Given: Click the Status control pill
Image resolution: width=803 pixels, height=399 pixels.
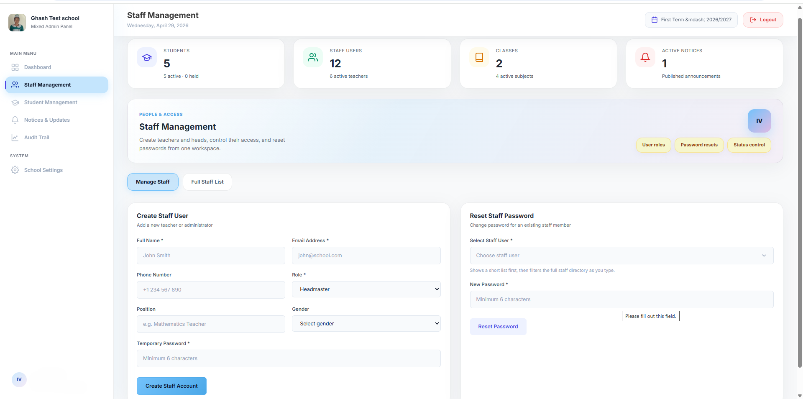Looking at the screenshot, I should (749, 145).
